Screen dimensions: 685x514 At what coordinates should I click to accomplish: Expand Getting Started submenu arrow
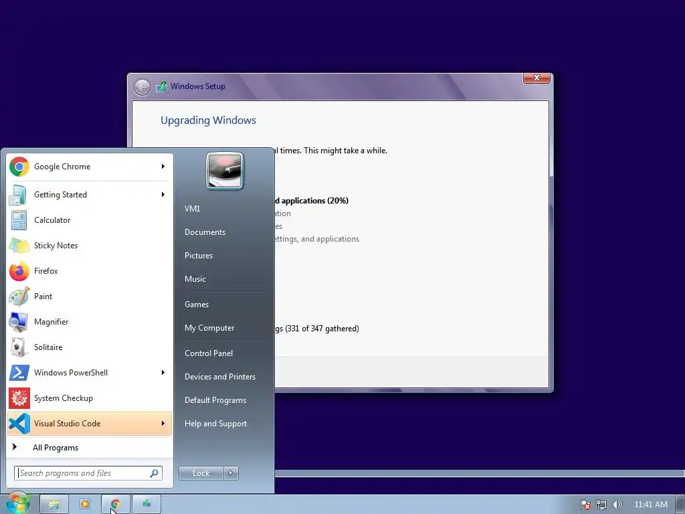click(163, 195)
